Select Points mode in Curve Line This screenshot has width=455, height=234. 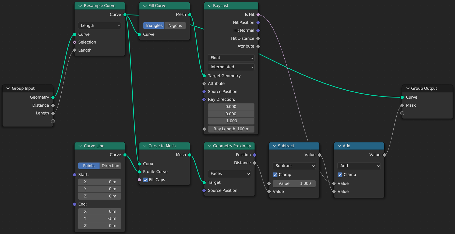89,166
